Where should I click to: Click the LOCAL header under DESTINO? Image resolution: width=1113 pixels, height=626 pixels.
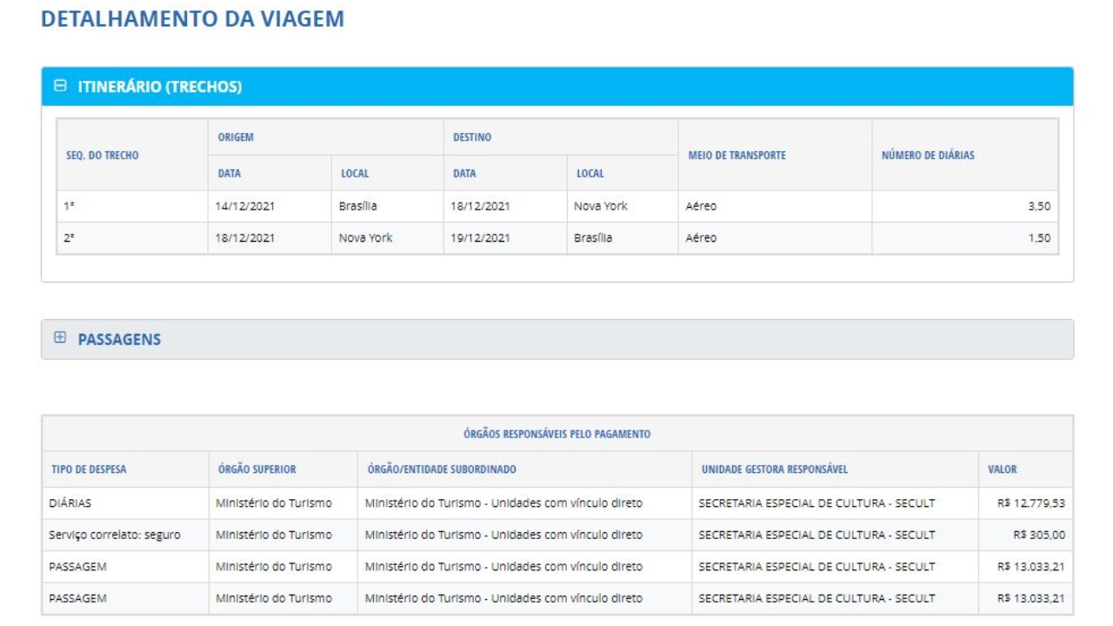coord(590,173)
